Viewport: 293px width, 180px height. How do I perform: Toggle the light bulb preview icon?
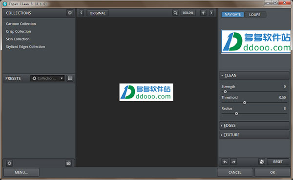pos(203,13)
